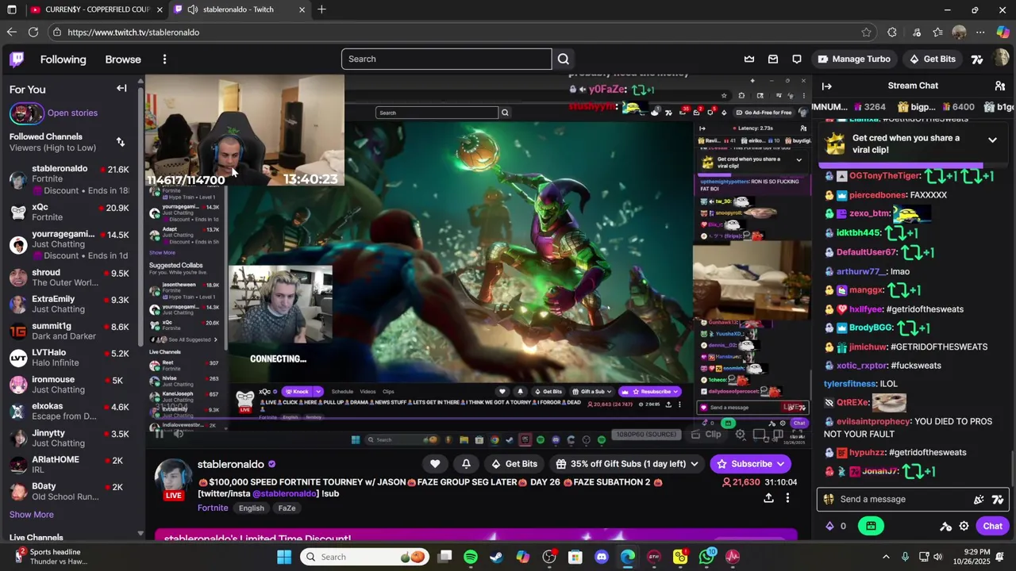Open Discord from the taskbar
1016x571 pixels.
coord(601,557)
